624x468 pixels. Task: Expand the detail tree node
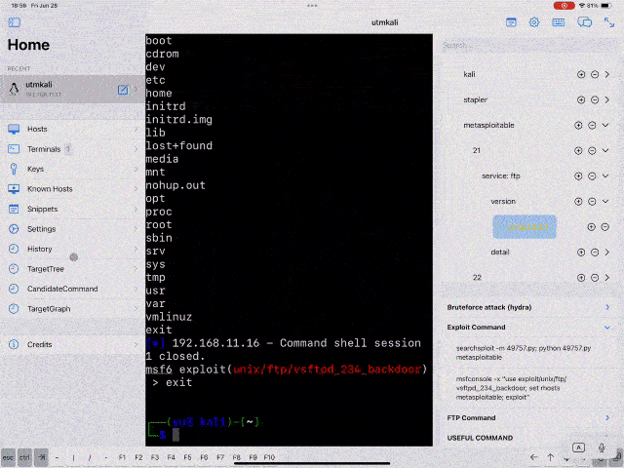tap(607, 253)
